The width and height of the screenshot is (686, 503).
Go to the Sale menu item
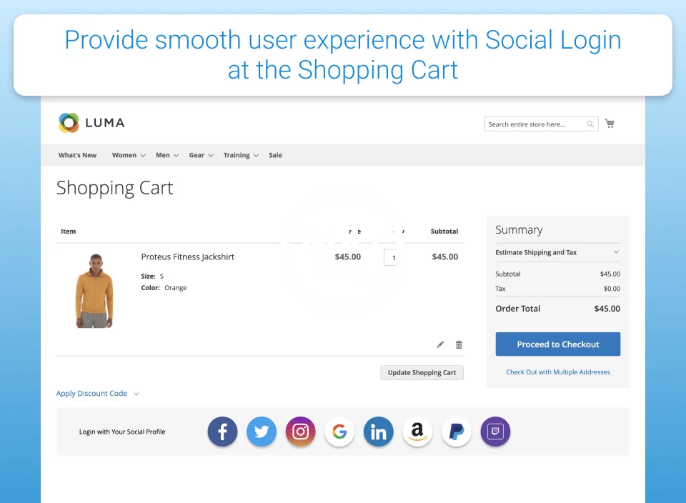click(275, 155)
